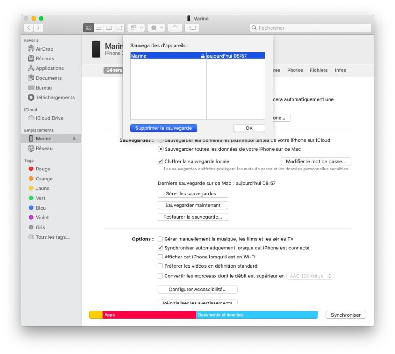Viewport: 395px width, 354px height.
Task: Click Supprimer la sauvegarde button
Action: (164, 128)
